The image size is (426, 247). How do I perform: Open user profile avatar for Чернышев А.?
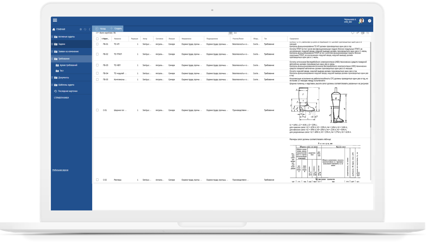tap(361, 21)
